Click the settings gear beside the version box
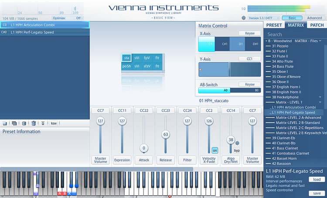 (x=243, y=18)
